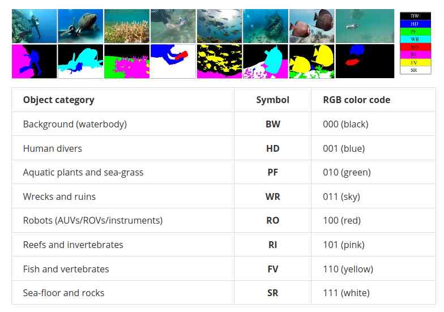Select the cyan WR legend swatch
This screenshot has height=312, width=444.
(416, 39)
